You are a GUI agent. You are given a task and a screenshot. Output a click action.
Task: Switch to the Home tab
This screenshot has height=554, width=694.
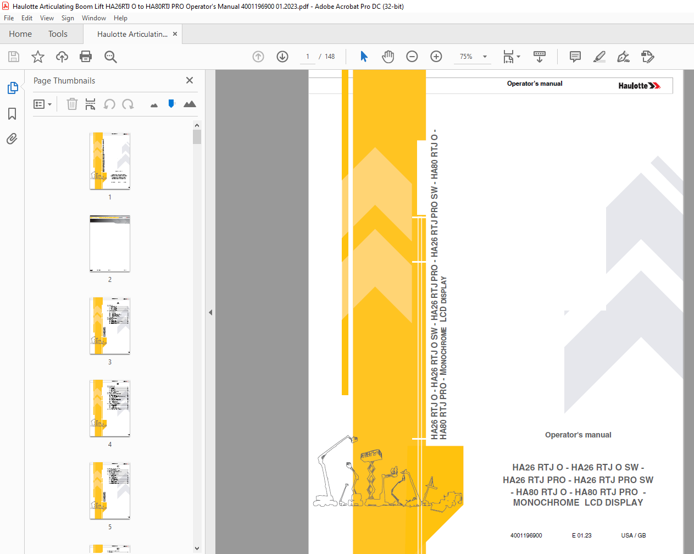20,34
